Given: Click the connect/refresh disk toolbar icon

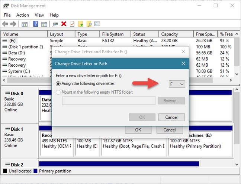Looking at the screenshot, I should coord(55,24).
